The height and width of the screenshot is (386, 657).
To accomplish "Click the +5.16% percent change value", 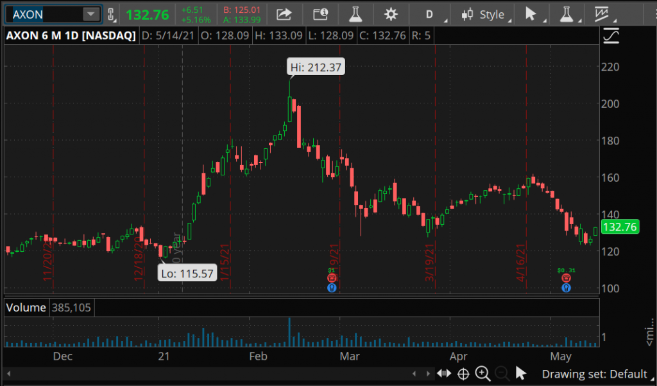I will 196,20.
